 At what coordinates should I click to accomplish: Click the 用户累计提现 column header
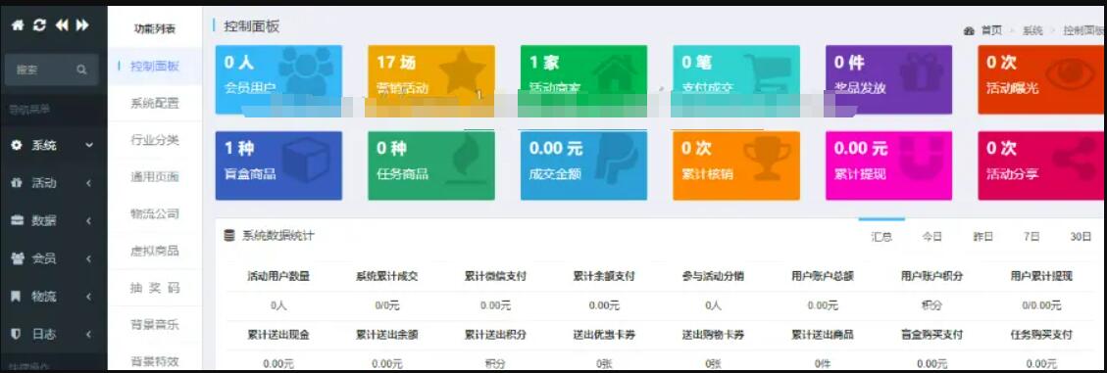[x=1041, y=276]
